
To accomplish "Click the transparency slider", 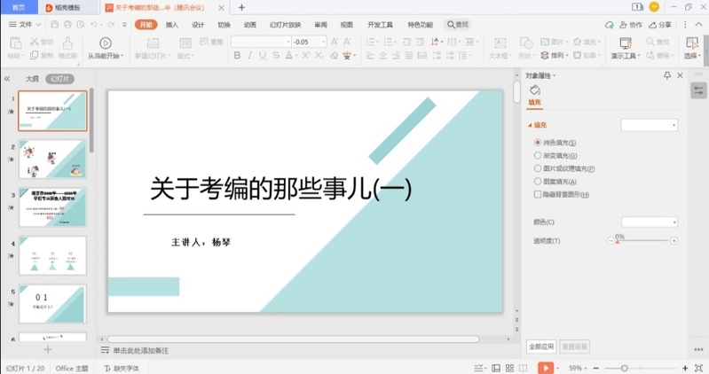I will pos(642,241).
